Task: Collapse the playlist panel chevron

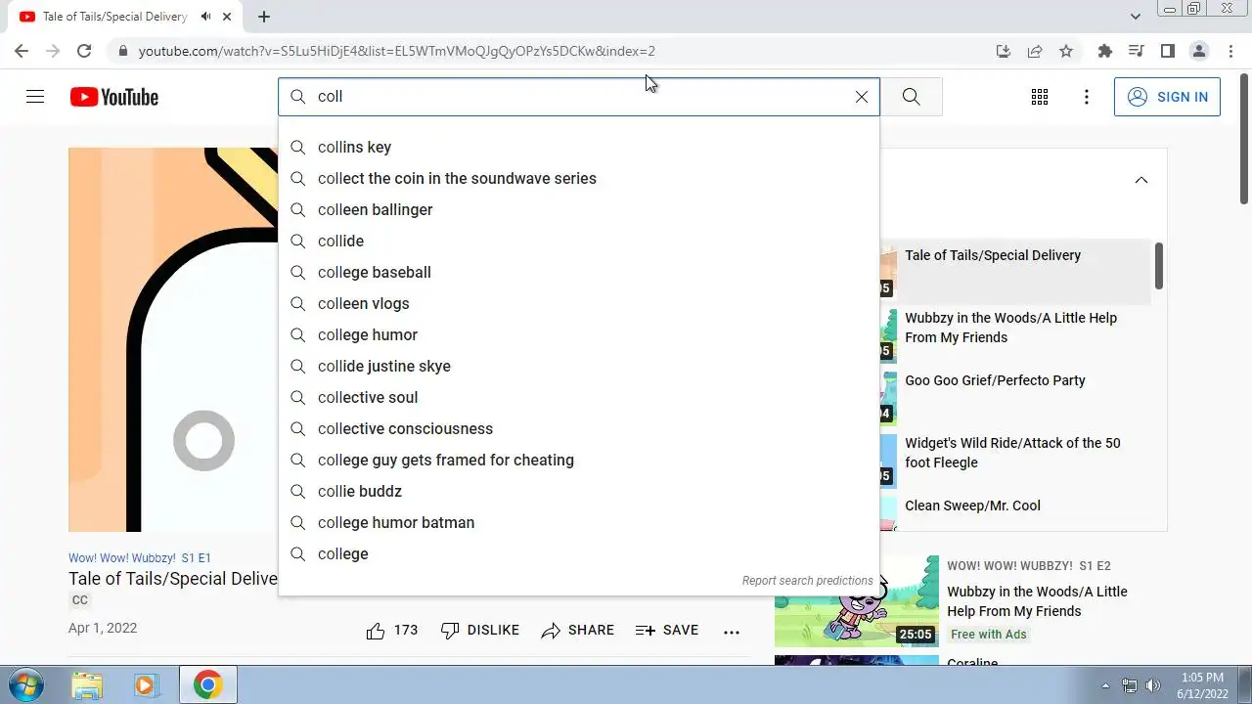Action: pos(1141,180)
